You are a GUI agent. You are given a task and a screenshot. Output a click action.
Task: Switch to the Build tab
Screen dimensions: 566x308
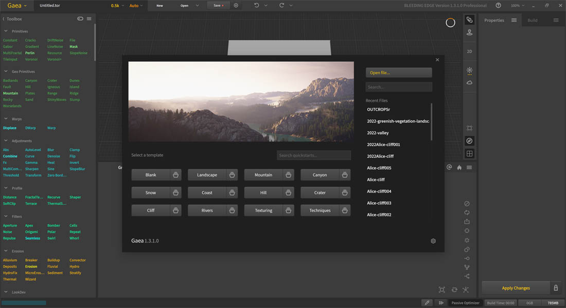pos(533,20)
